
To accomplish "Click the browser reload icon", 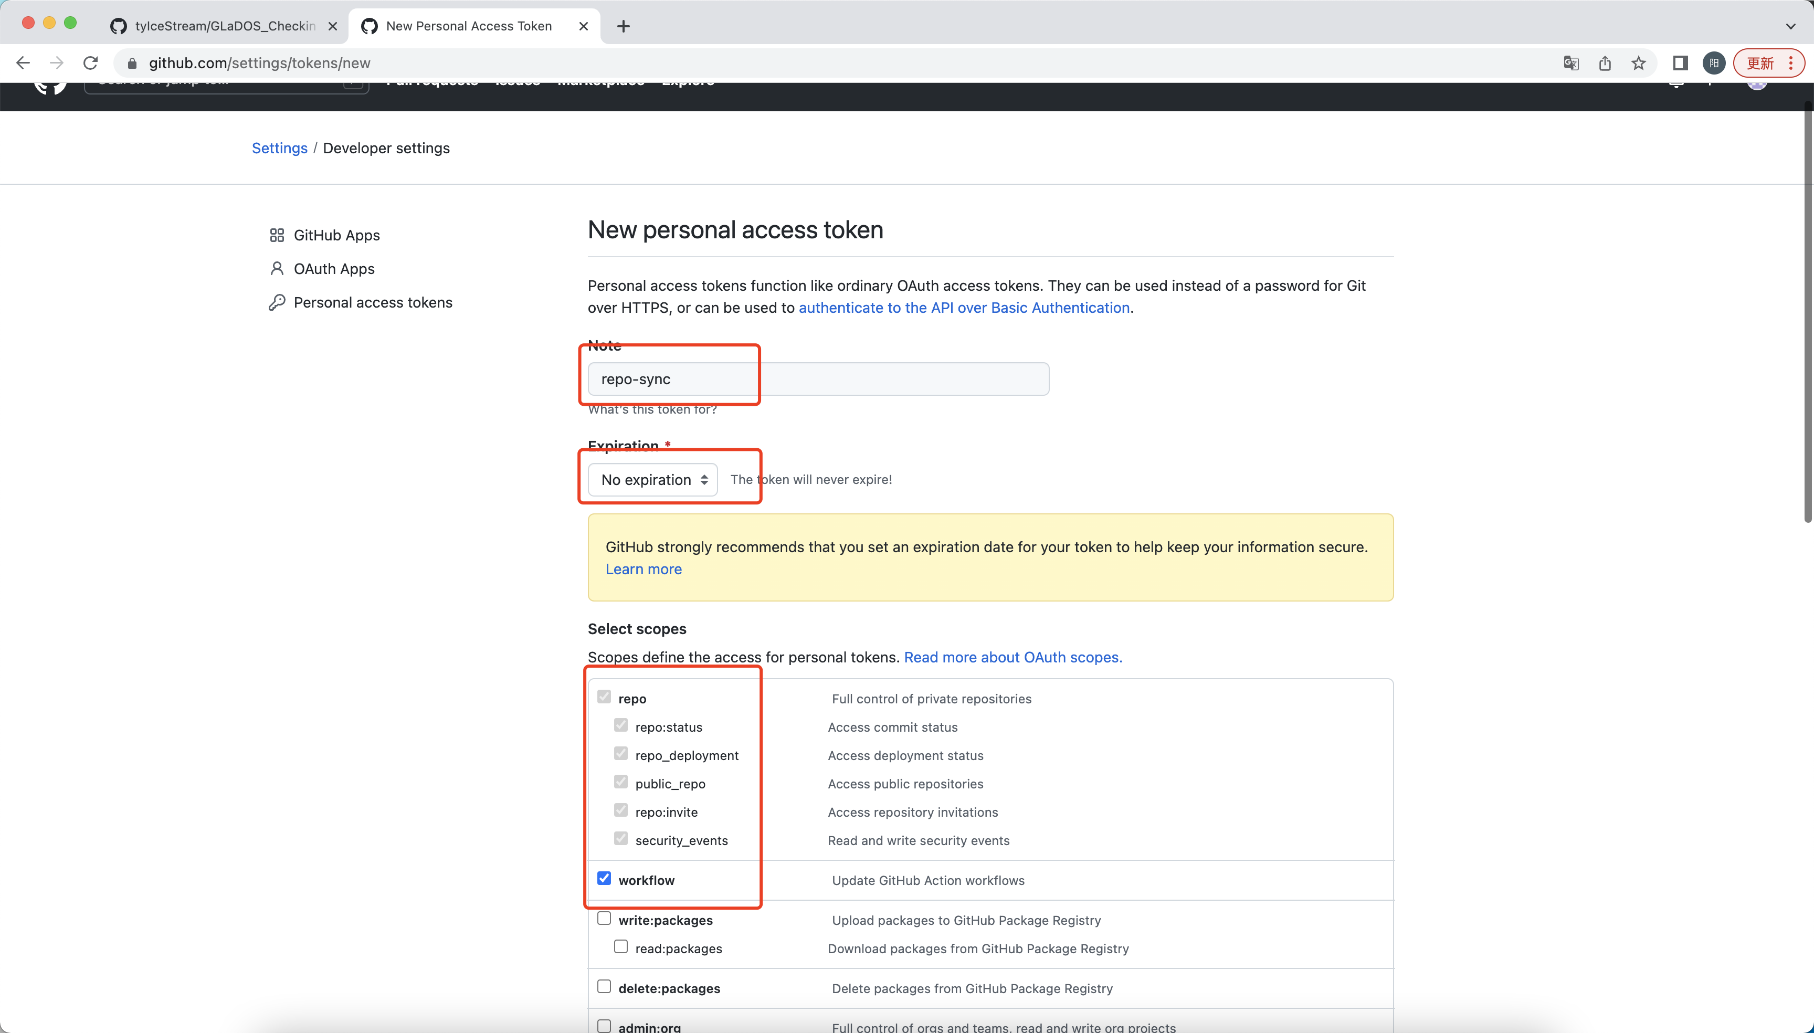I will [90, 63].
